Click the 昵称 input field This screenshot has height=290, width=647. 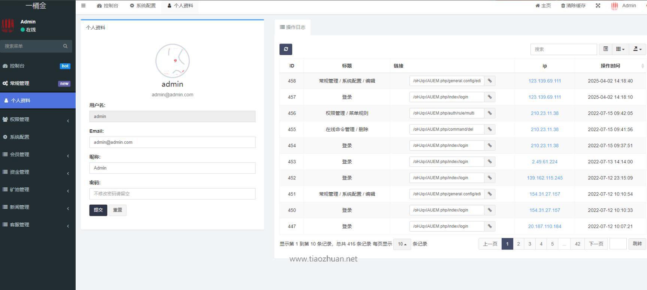pyautogui.click(x=172, y=168)
